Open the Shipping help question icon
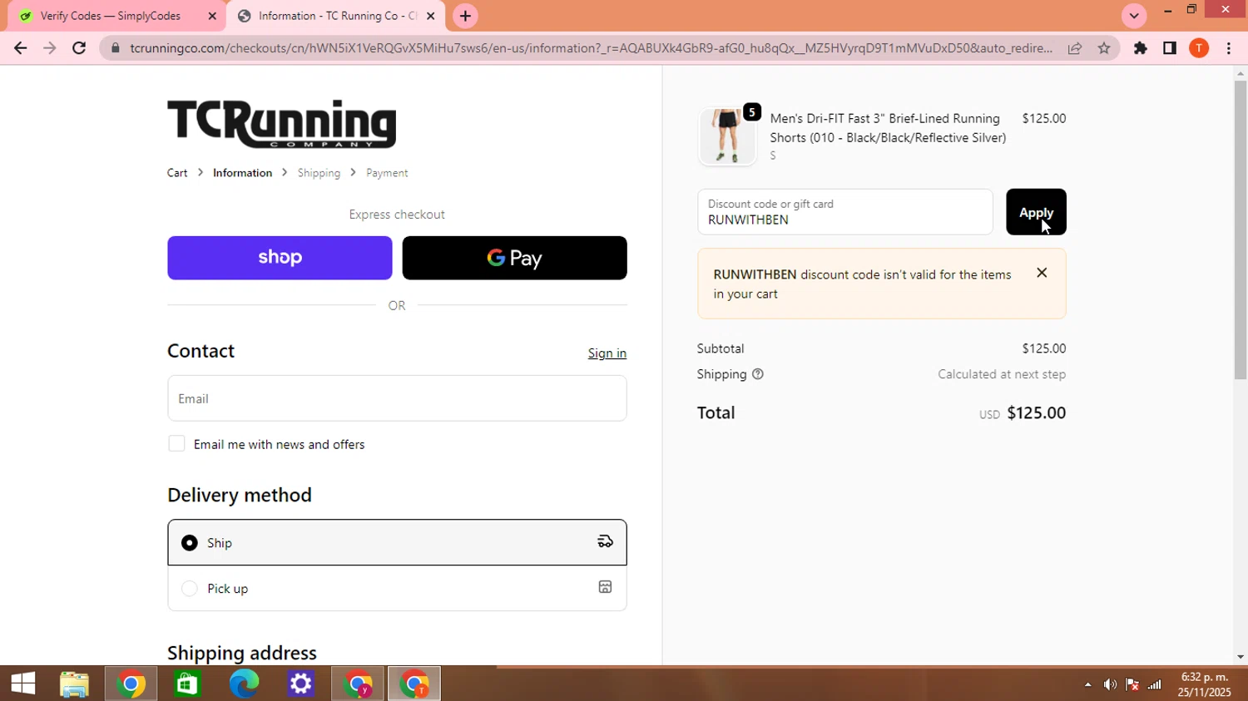 point(758,374)
